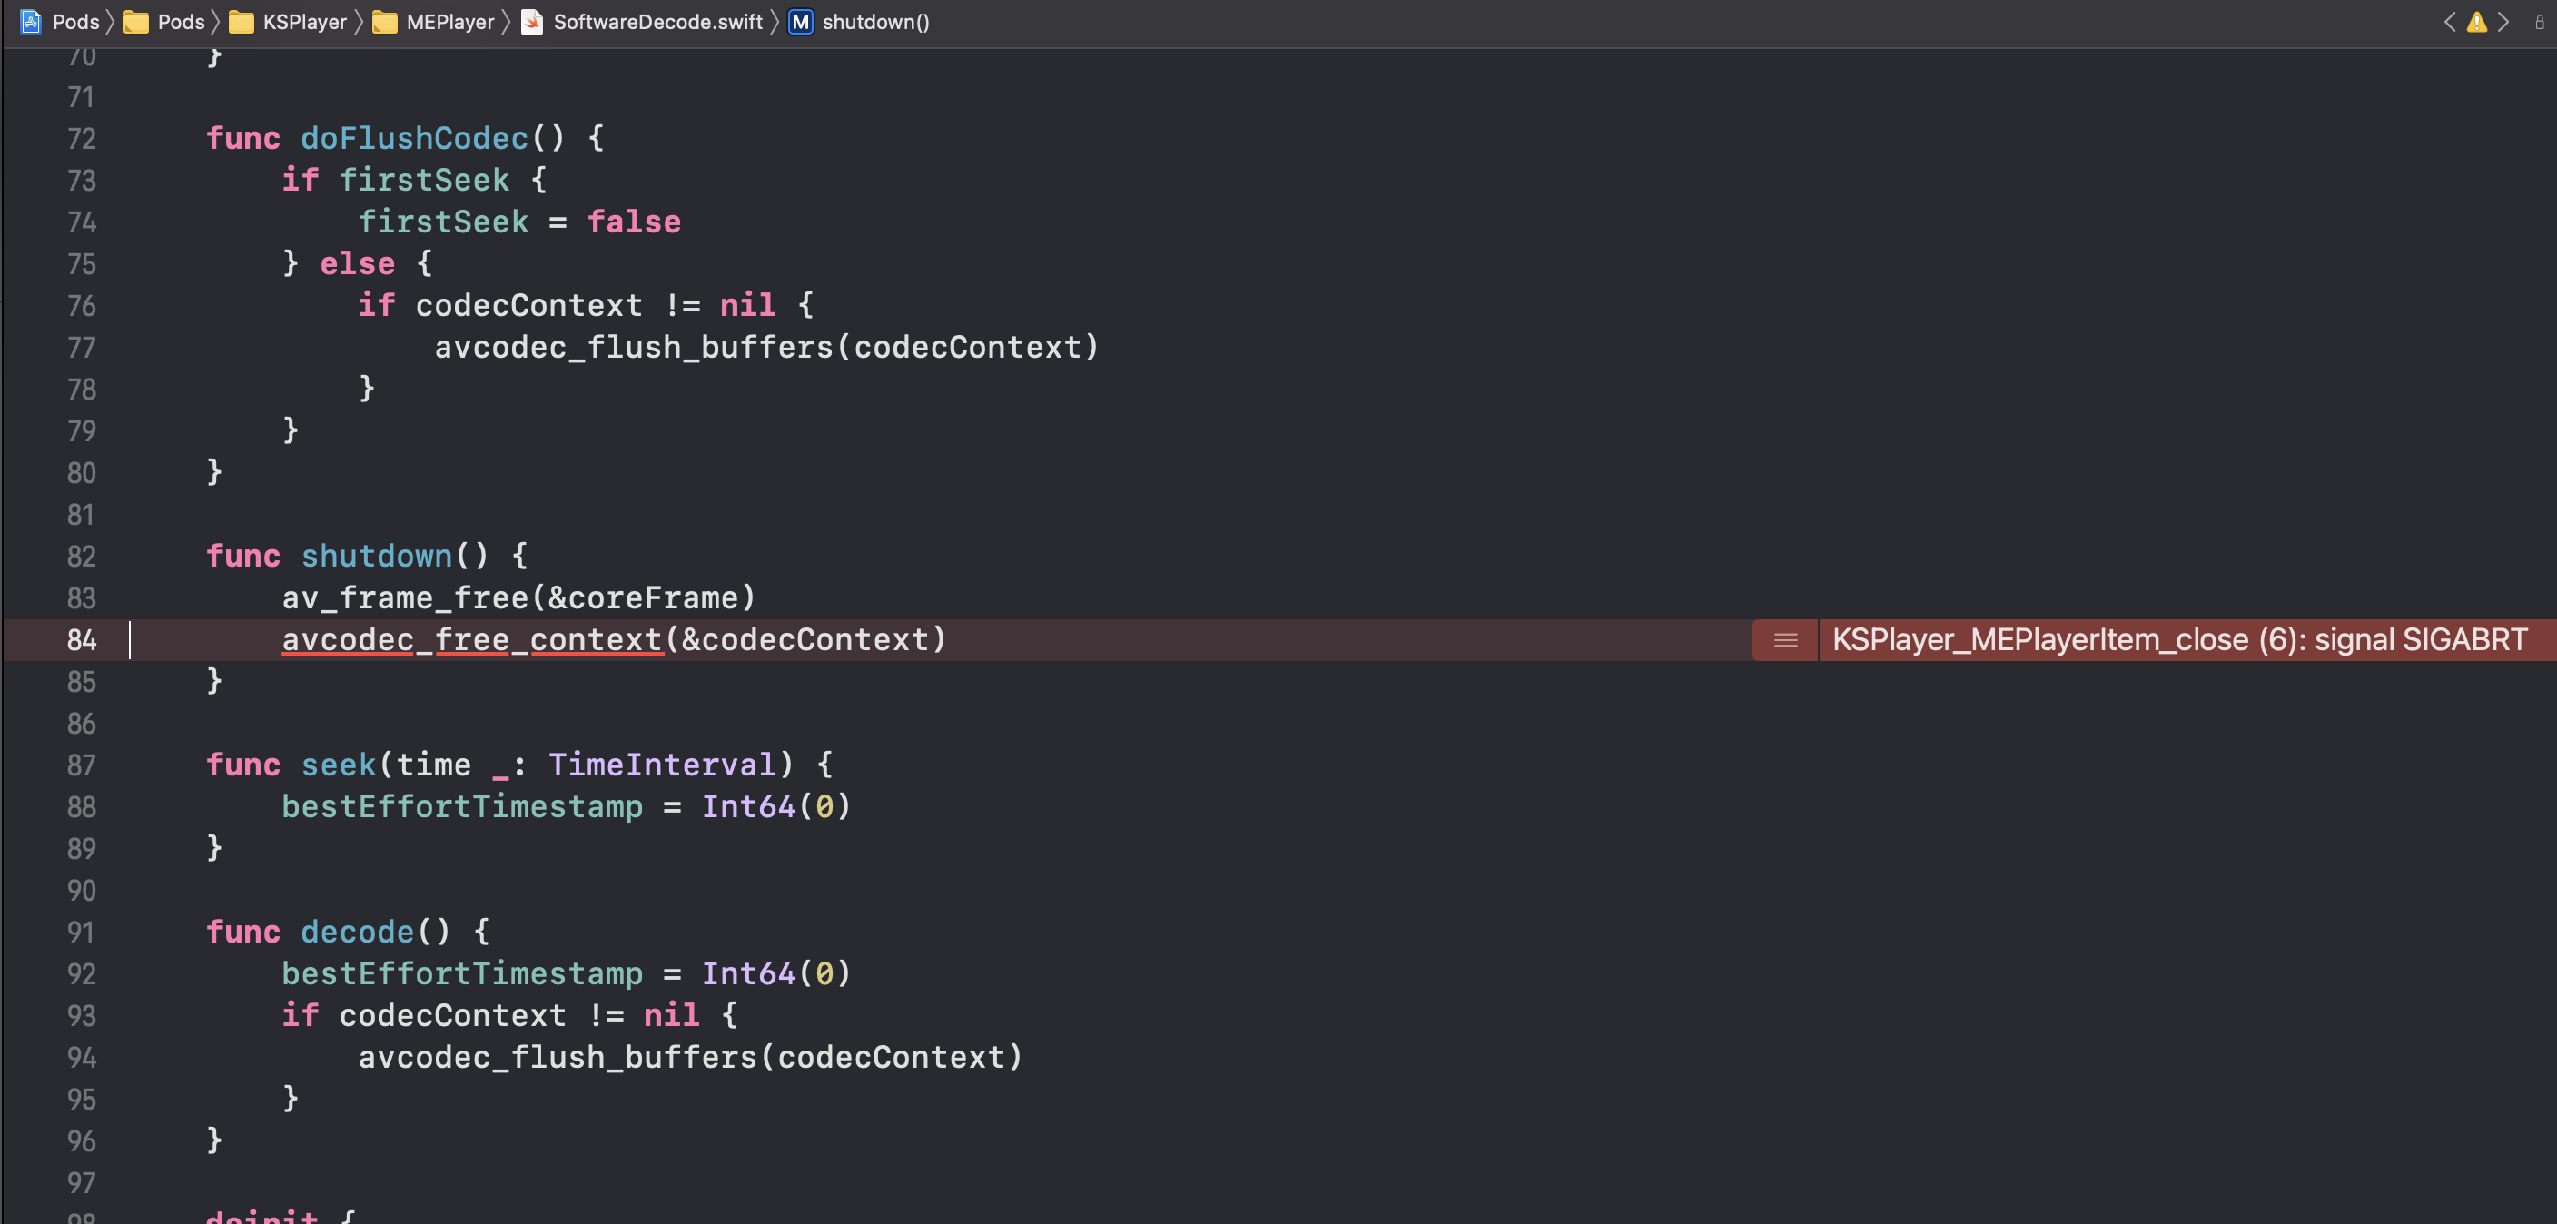Click the MEPlayer folder icon
The width and height of the screenshot is (2557, 1224).
384,22
